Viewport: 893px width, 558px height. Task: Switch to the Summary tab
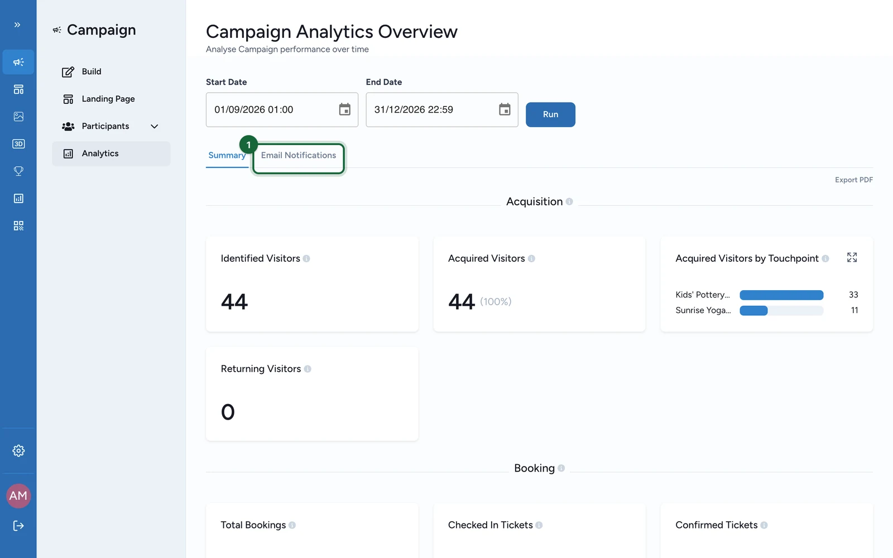click(227, 156)
